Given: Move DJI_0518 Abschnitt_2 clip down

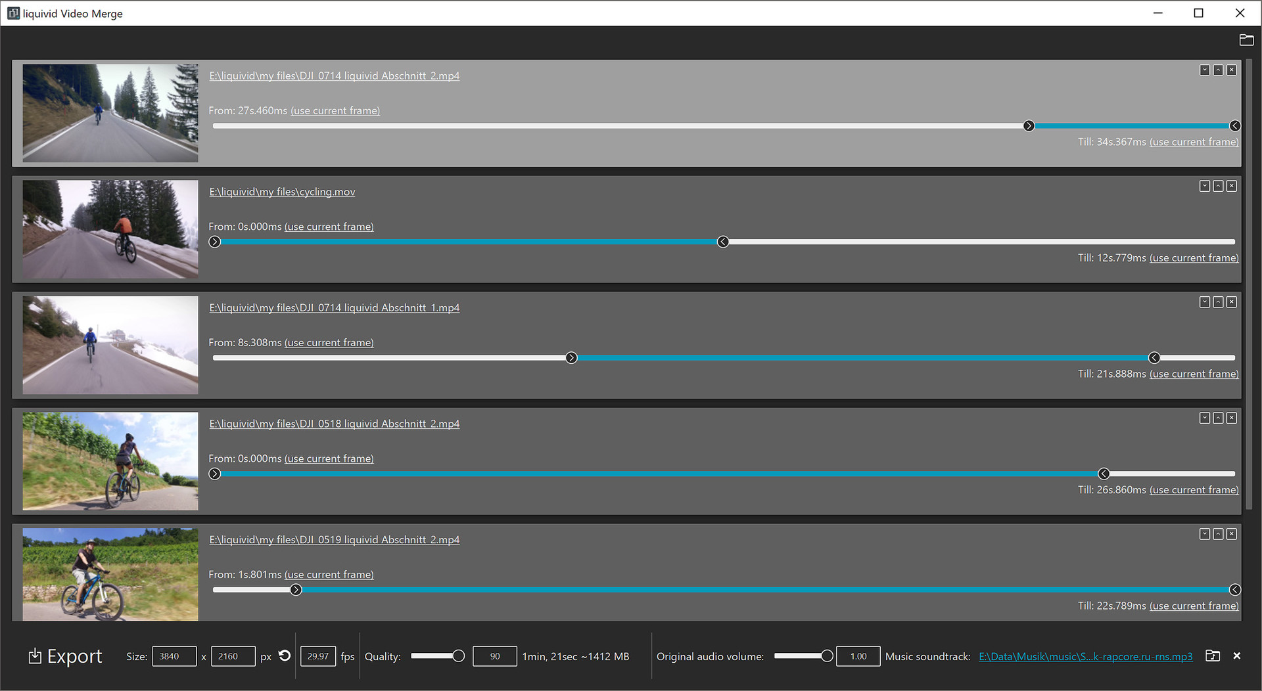Looking at the screenshot, I should tap(1205, 418).
